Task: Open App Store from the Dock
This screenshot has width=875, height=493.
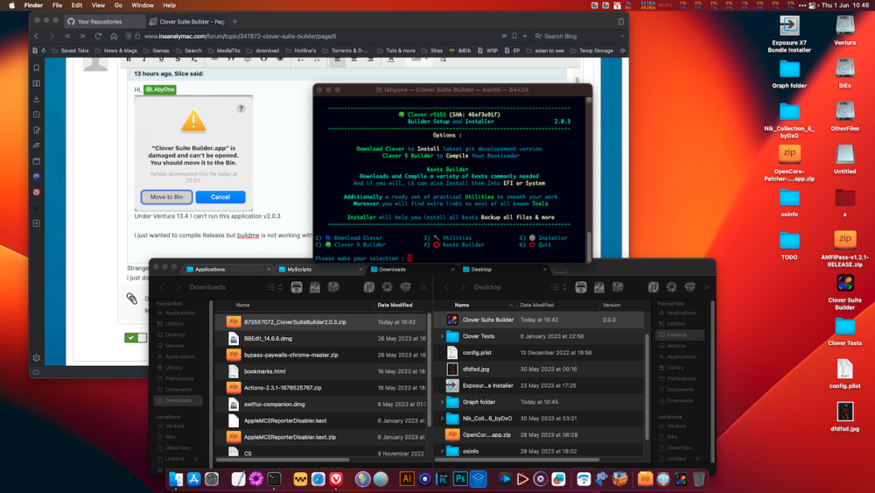Action: pos(193,479)
